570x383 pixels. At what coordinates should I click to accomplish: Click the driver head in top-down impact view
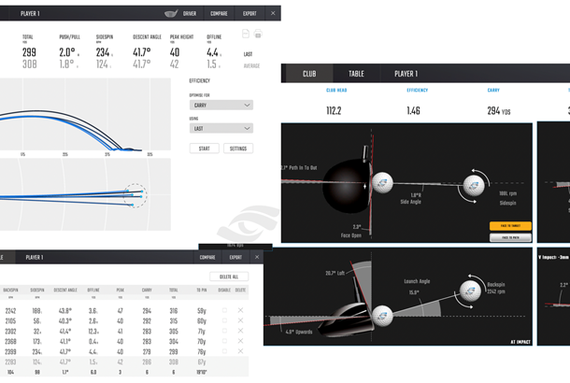[348, 185]
